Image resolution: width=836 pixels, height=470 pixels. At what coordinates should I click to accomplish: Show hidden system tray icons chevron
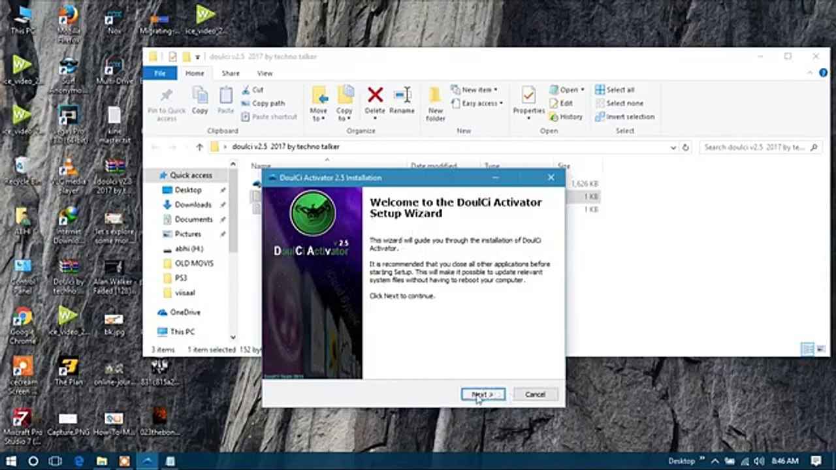pyautogui.click(x=714, y=461)
